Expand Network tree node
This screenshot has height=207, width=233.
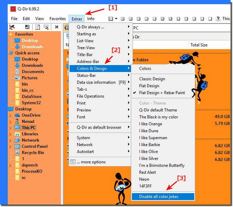coord(10,141)
